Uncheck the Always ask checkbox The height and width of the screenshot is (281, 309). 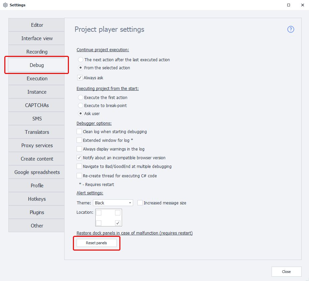(x=80, y=78)
